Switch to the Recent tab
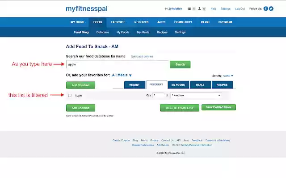286x178 pixels. [135, 85]
